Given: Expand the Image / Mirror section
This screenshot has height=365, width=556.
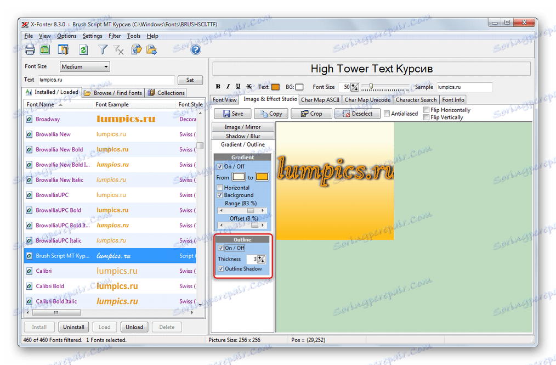Looking at the screenshot, I should (242, 127).
